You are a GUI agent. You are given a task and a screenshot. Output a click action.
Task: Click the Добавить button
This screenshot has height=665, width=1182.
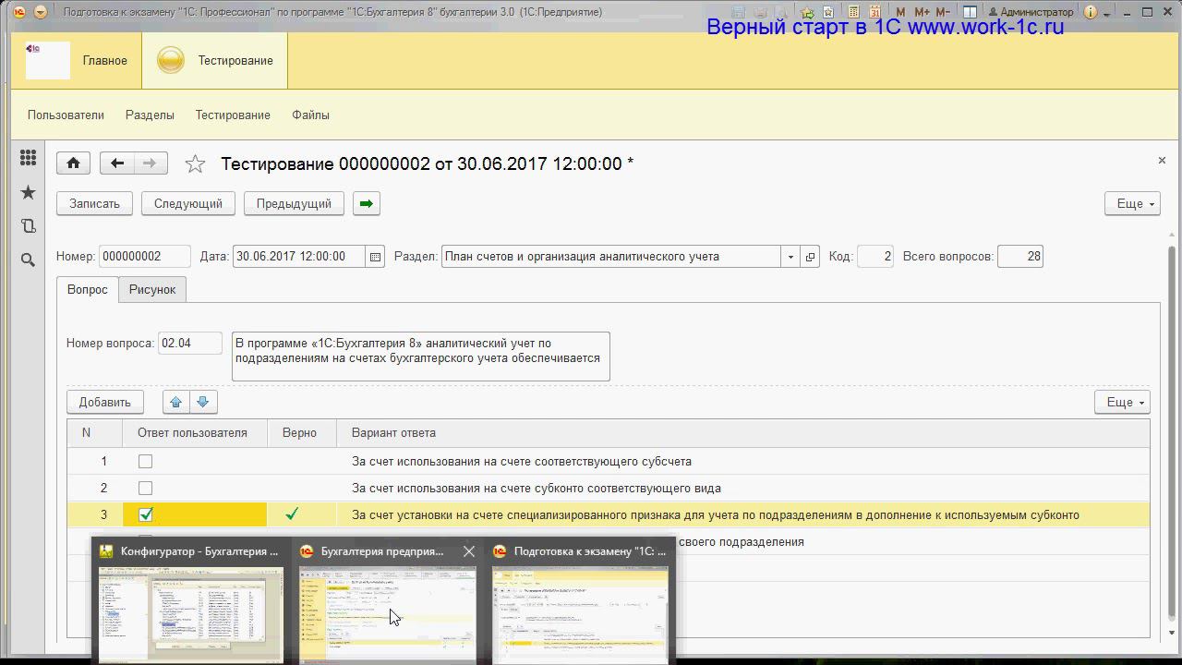click(105, 402)
